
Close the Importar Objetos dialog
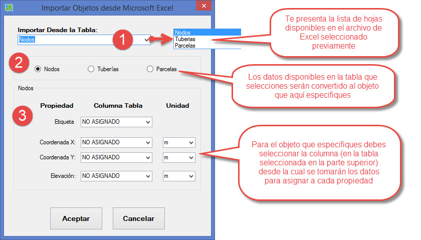pyautogui.click(x=204, y=6)
